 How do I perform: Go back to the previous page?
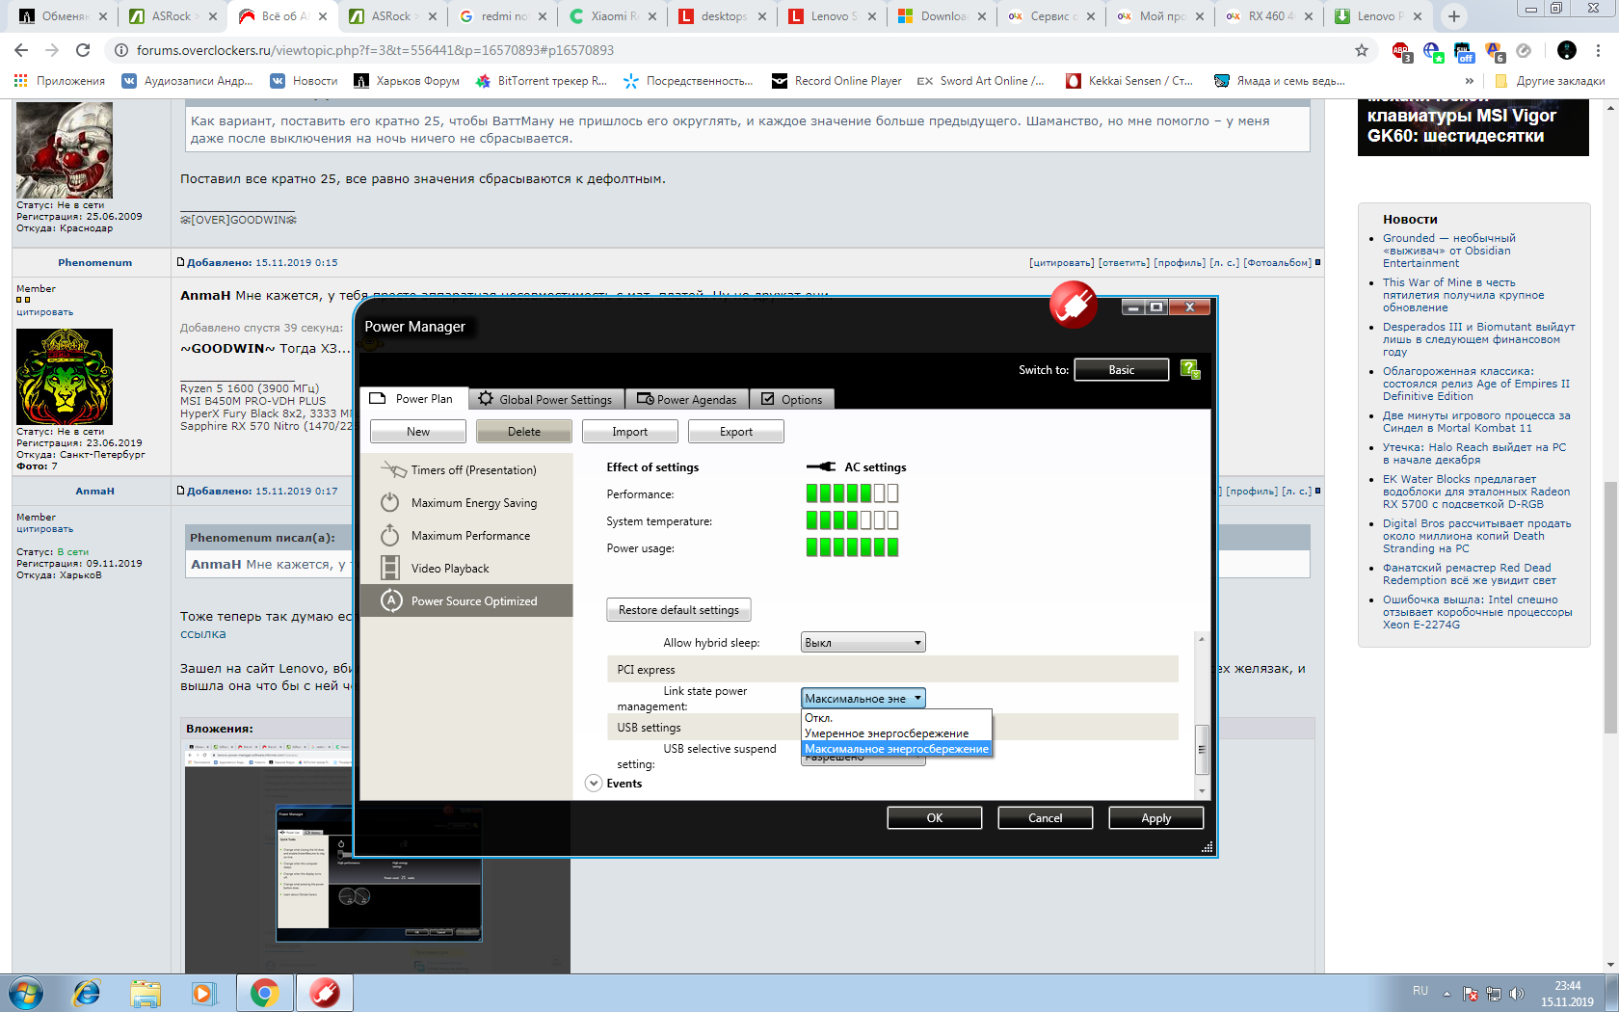point(21,50)
